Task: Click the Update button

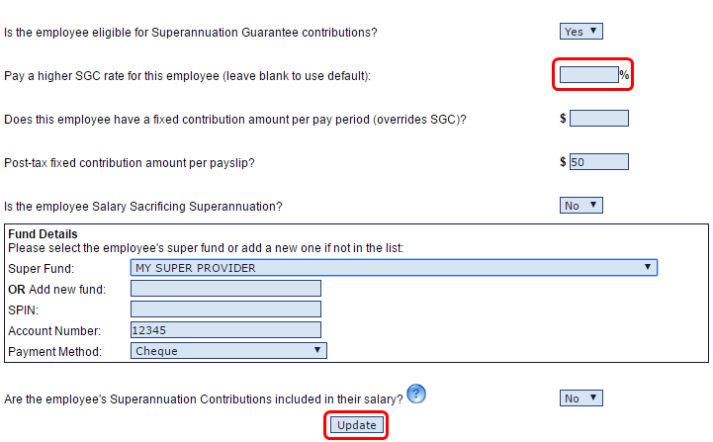Action: point(356,425)
